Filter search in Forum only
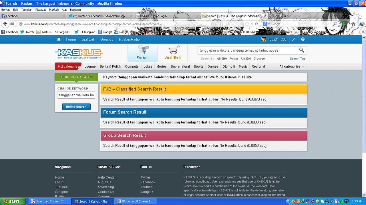Image resolution: width=366 pixels, height=205 pixels. [x=233, y=58]
